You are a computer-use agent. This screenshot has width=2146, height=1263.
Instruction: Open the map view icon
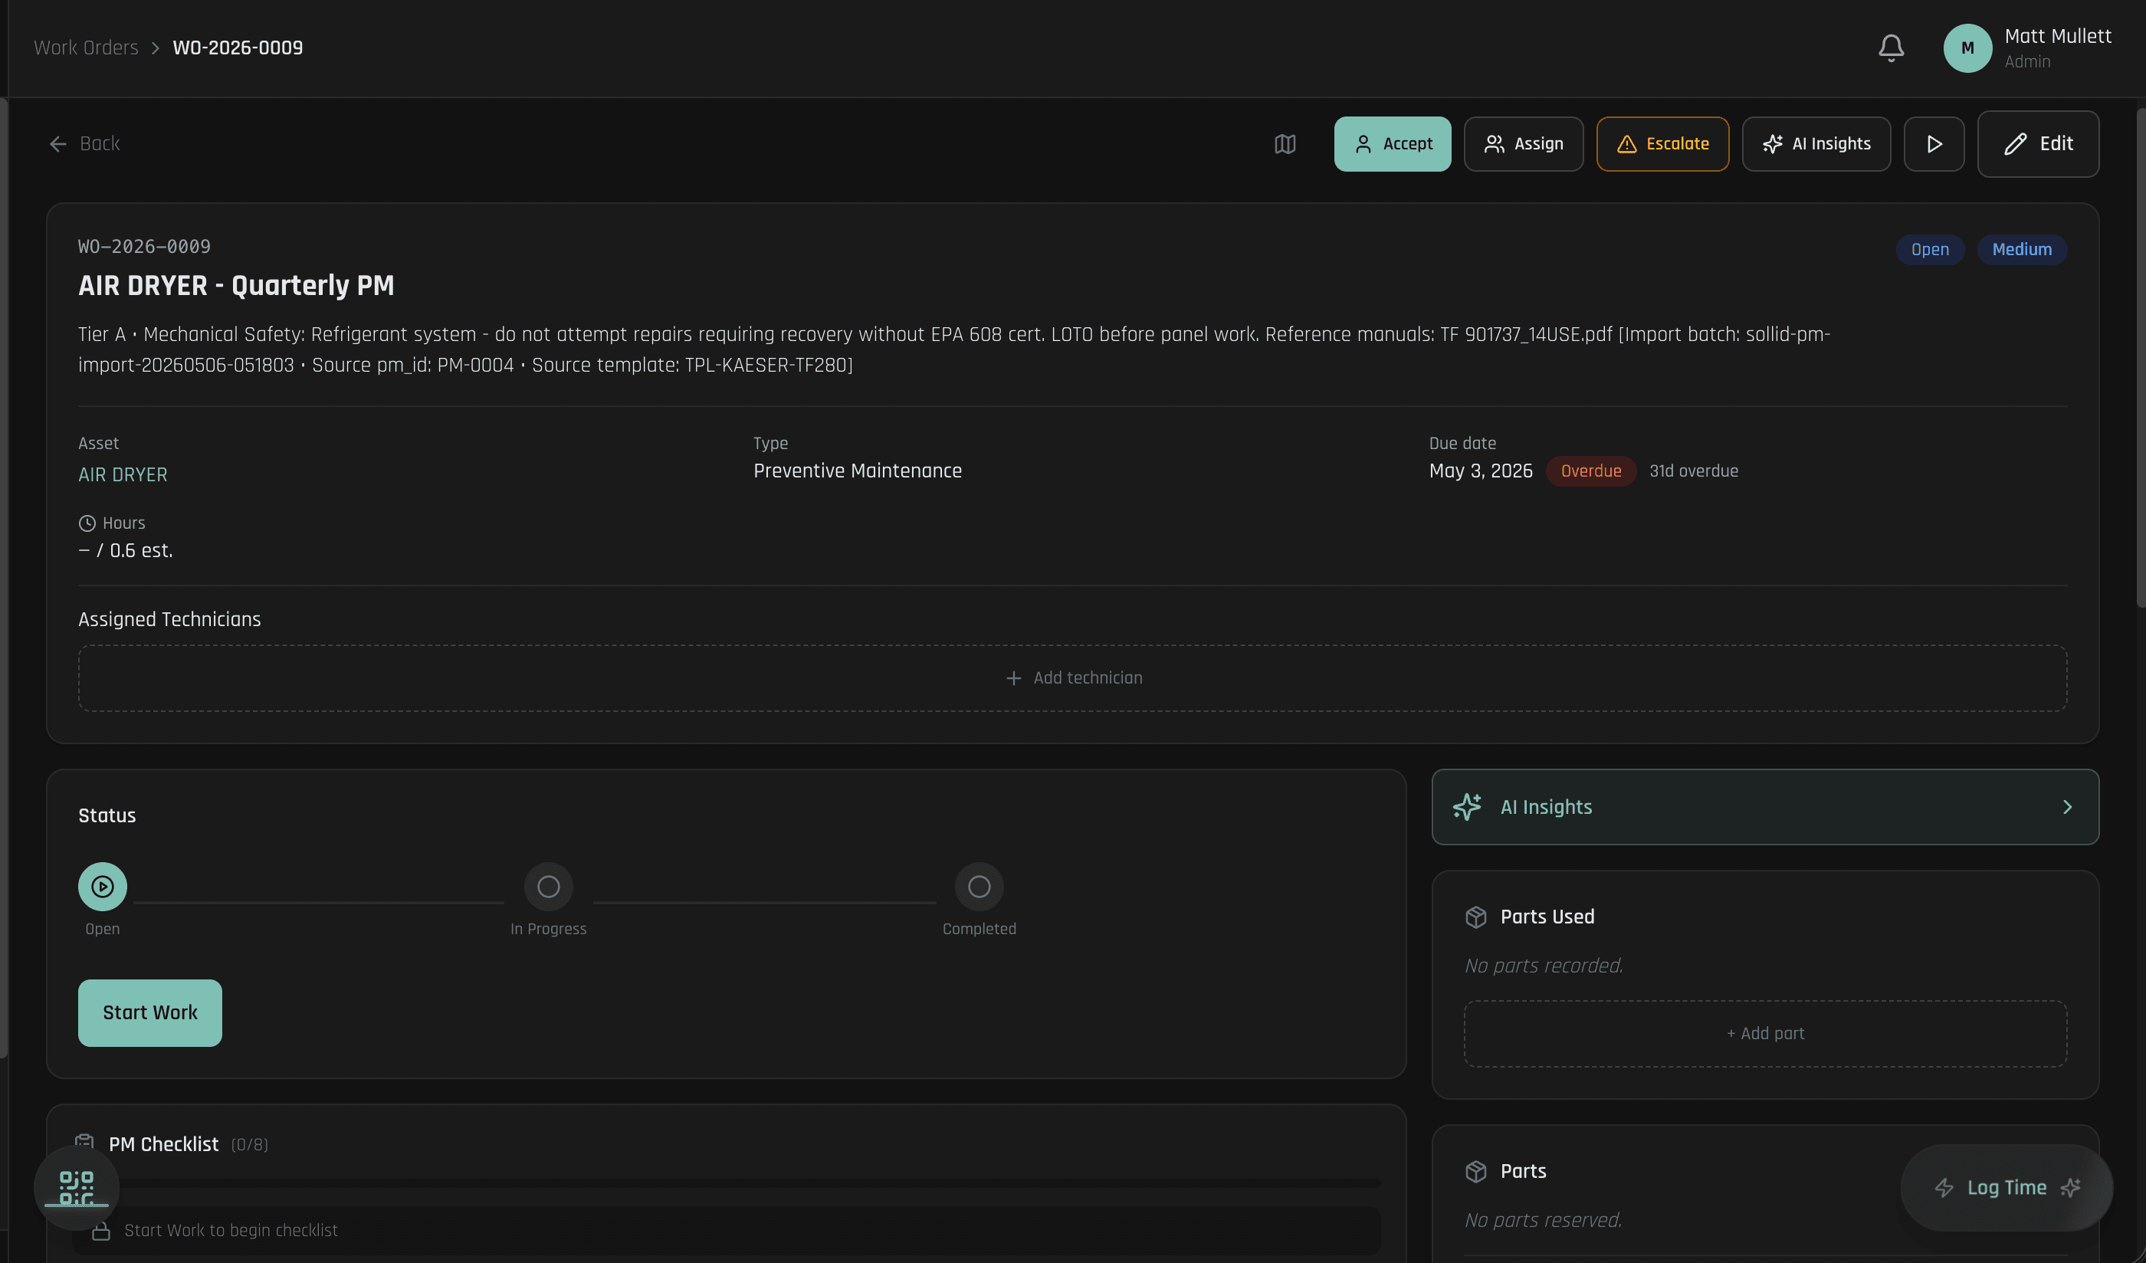coord(1285,144)
